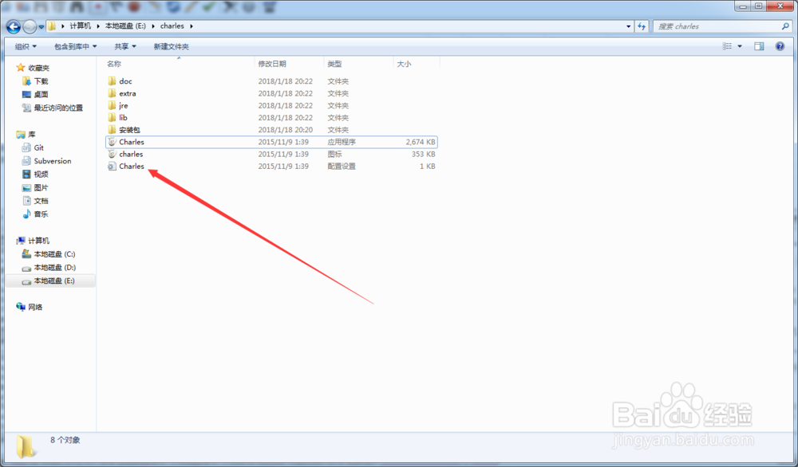Open the view options dropdown arrow
Image resolution: width=798 pixels, height=467 pixels.
(740, 46)
